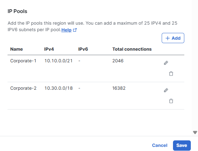Click the Name column header
Image resolution: width=198 pixels, height=151 pixels.
tap(16, 49)
